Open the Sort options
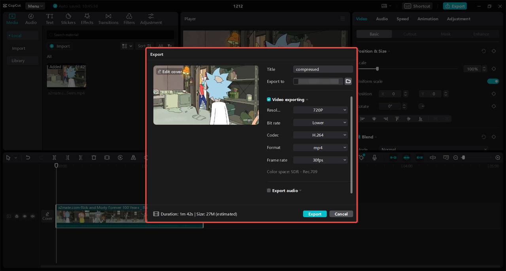Viewport: 506px width, 271px height. pyautogui.click(x=145, y=46)
